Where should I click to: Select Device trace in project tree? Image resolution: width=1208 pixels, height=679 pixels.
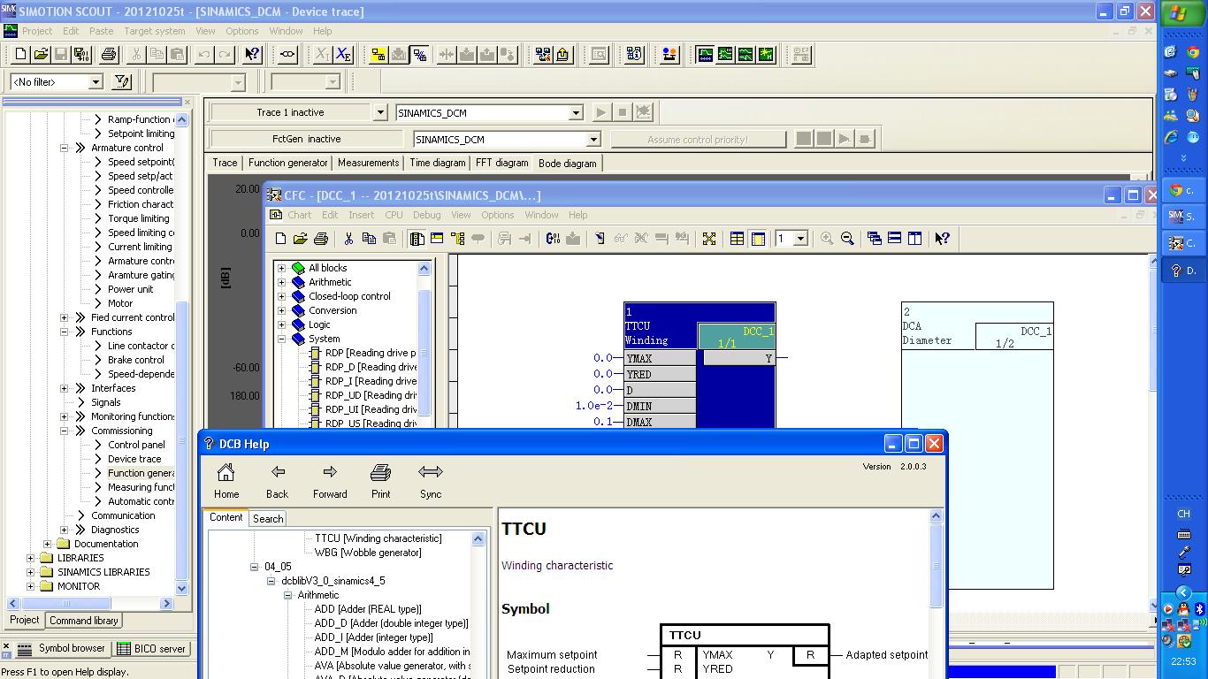[x=134, y=459]
